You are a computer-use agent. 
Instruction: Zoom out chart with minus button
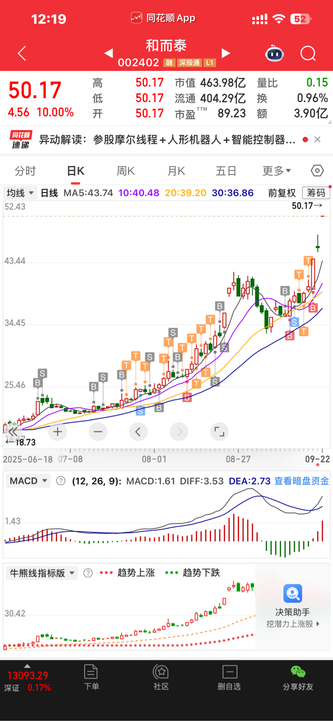(98, 432)
